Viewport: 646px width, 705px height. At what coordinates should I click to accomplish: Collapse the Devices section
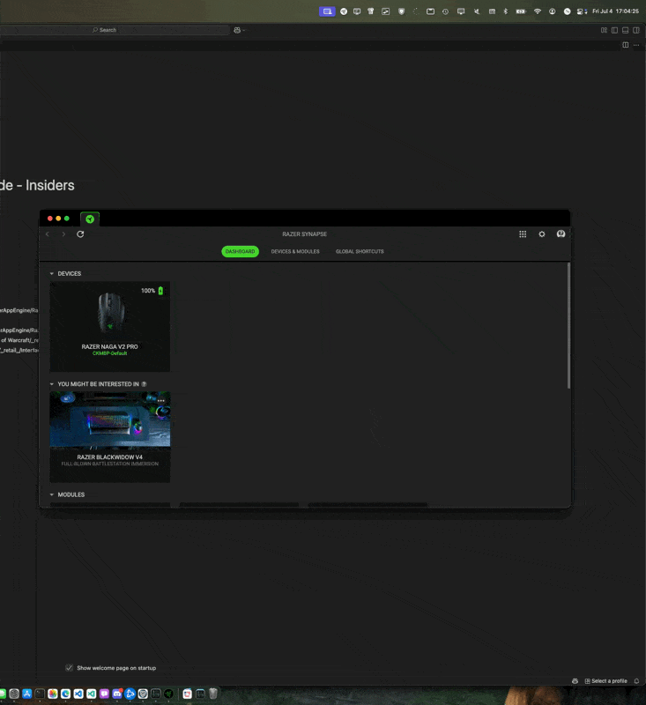[52, 273]
